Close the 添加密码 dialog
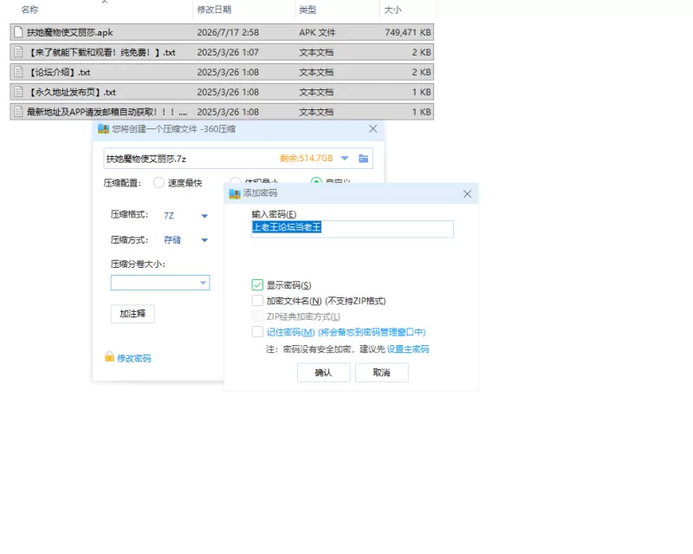Screen dimensions: 693x554 467,194
